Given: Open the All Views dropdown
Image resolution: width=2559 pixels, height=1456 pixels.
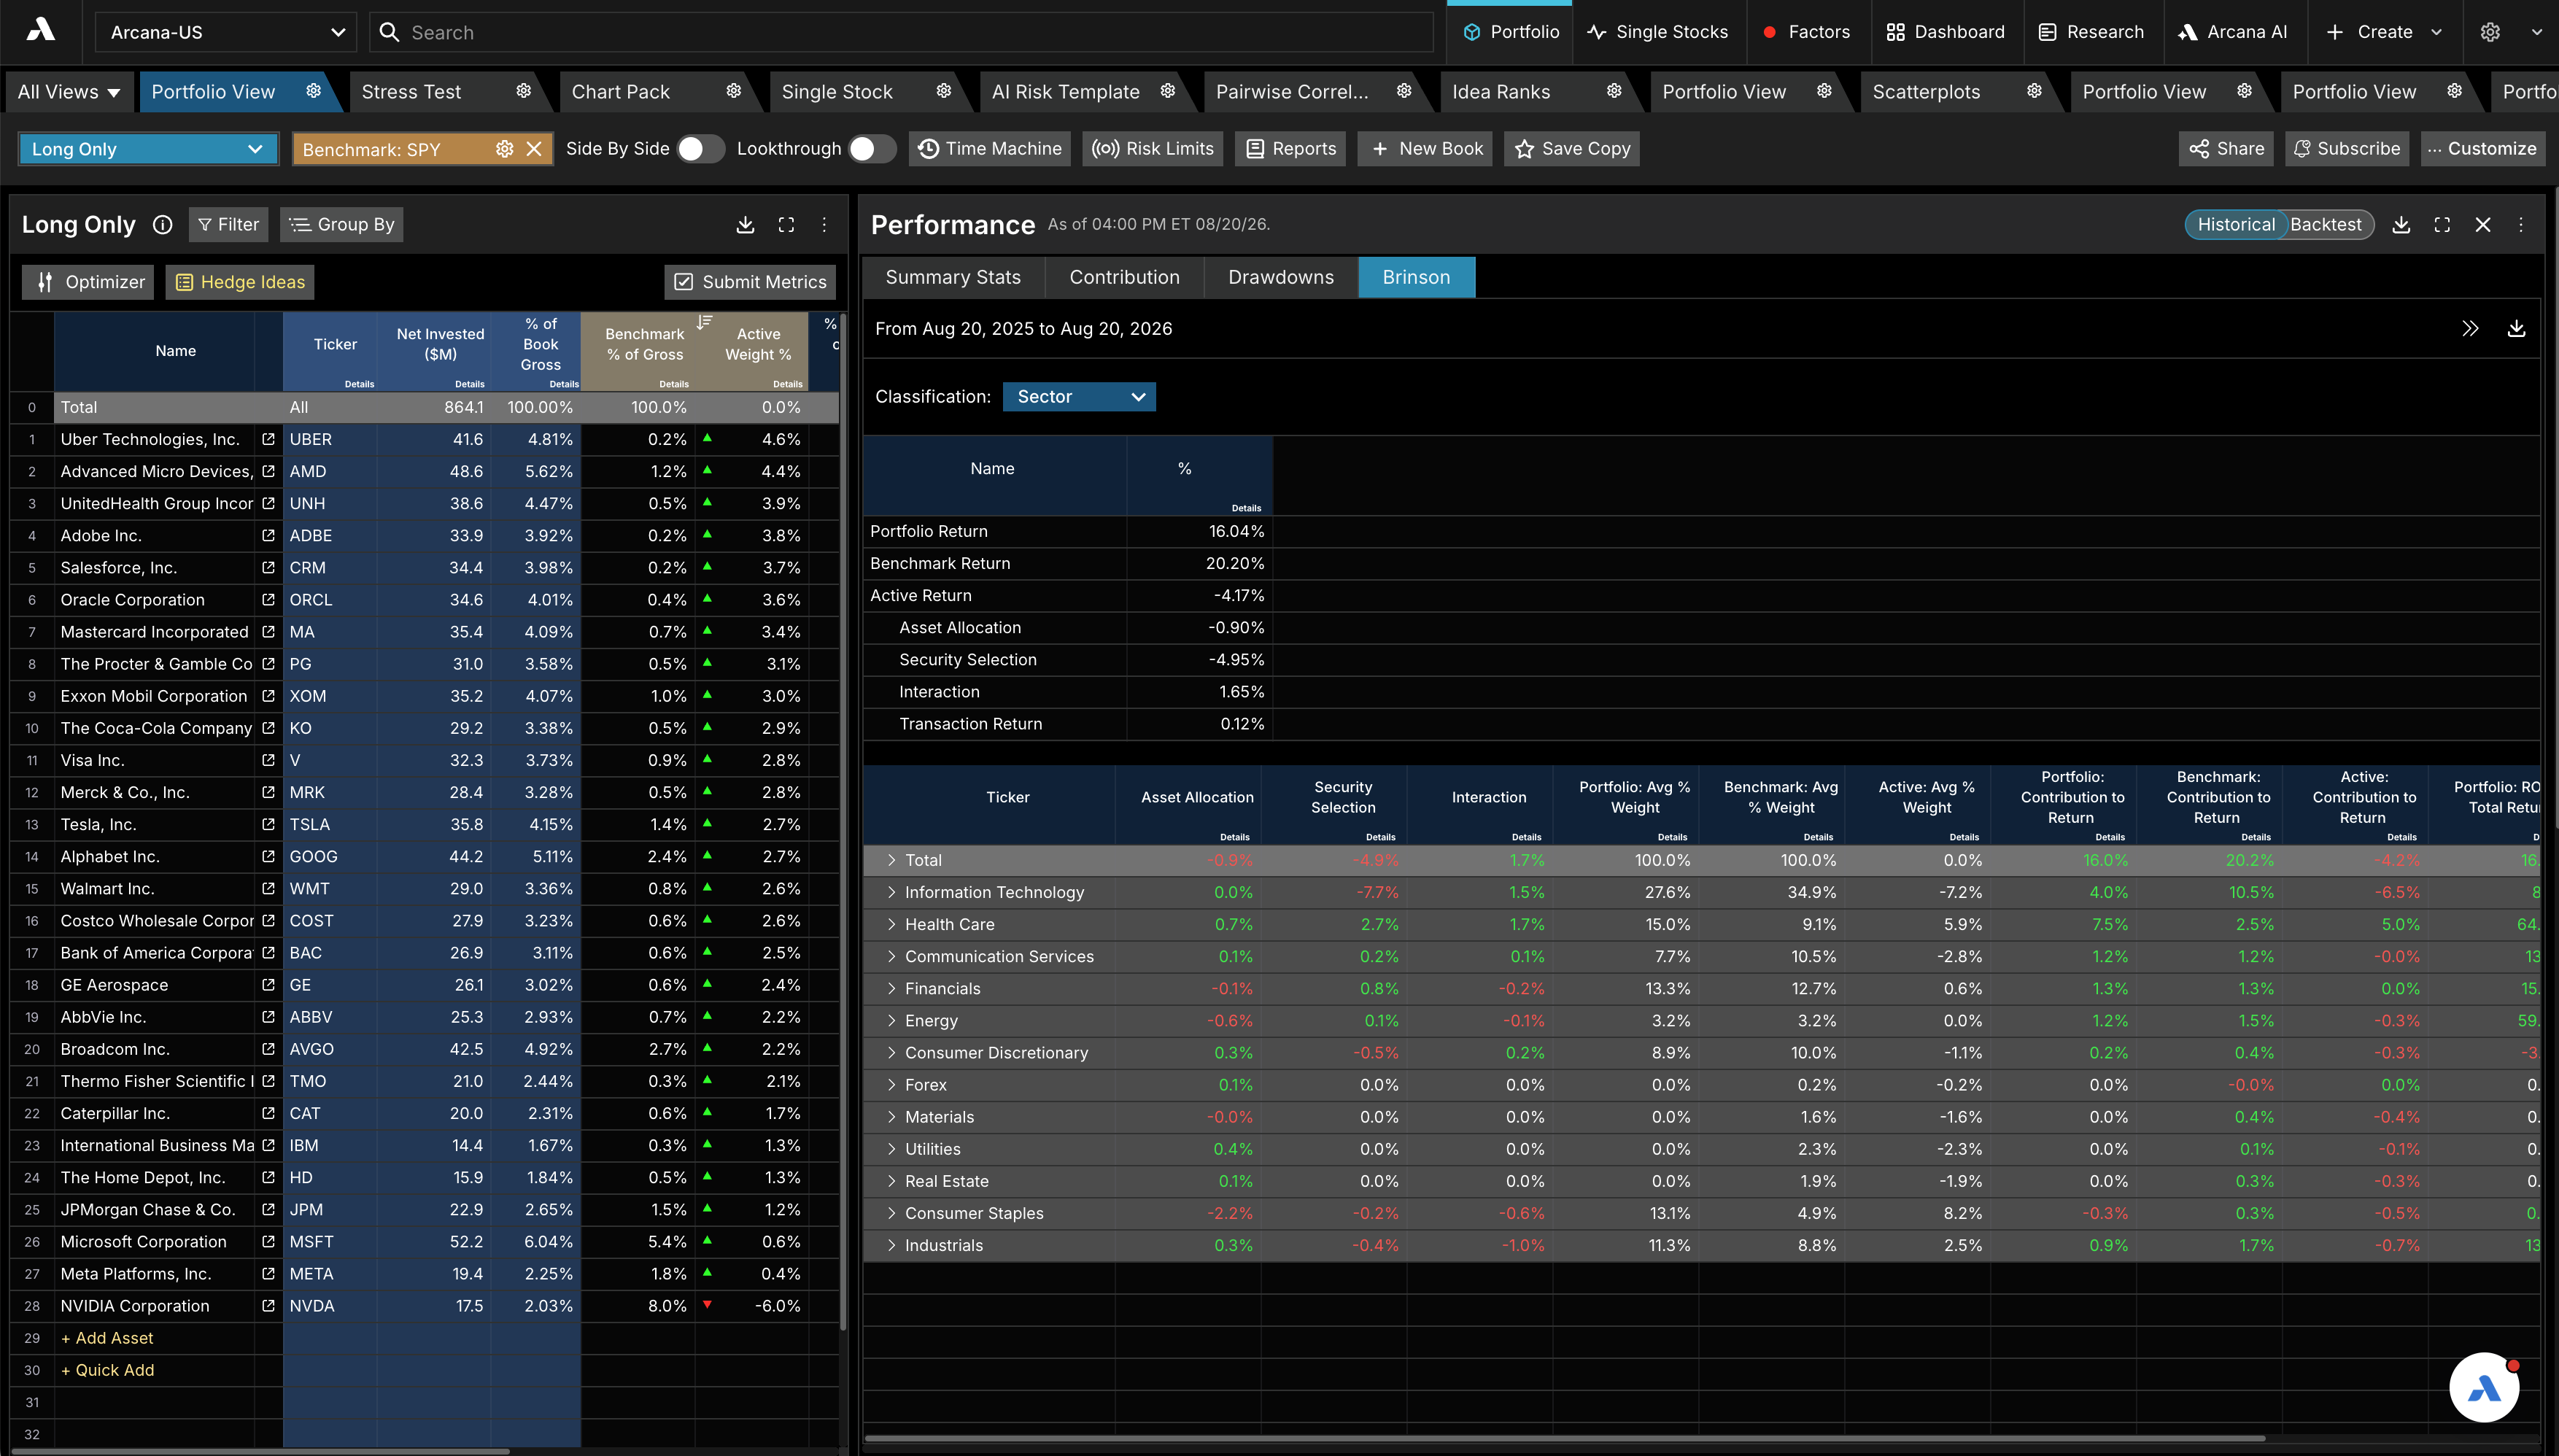Looking at the screenshot, I should click(x=68, y=92).
